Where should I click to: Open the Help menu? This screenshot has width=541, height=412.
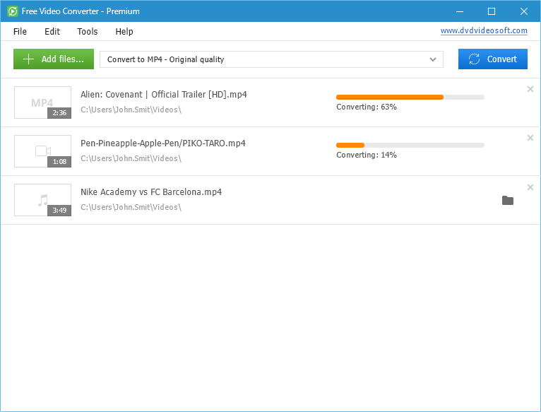pyautogui.click(x=124, y=32)
